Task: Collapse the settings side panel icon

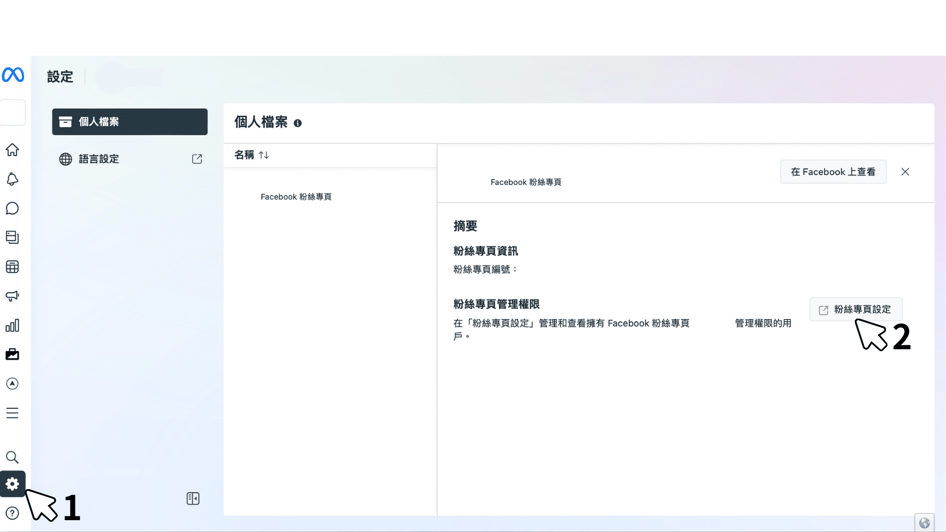Action: [x=193, y=499]
